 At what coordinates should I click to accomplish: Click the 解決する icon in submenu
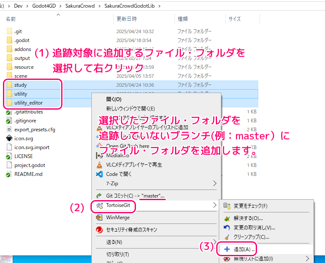pos(227,218)
